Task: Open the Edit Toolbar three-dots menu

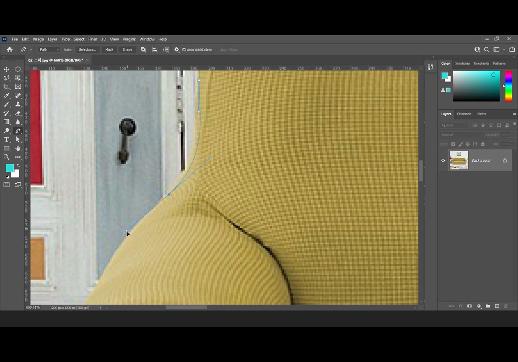Action: (x=18, y=157)
